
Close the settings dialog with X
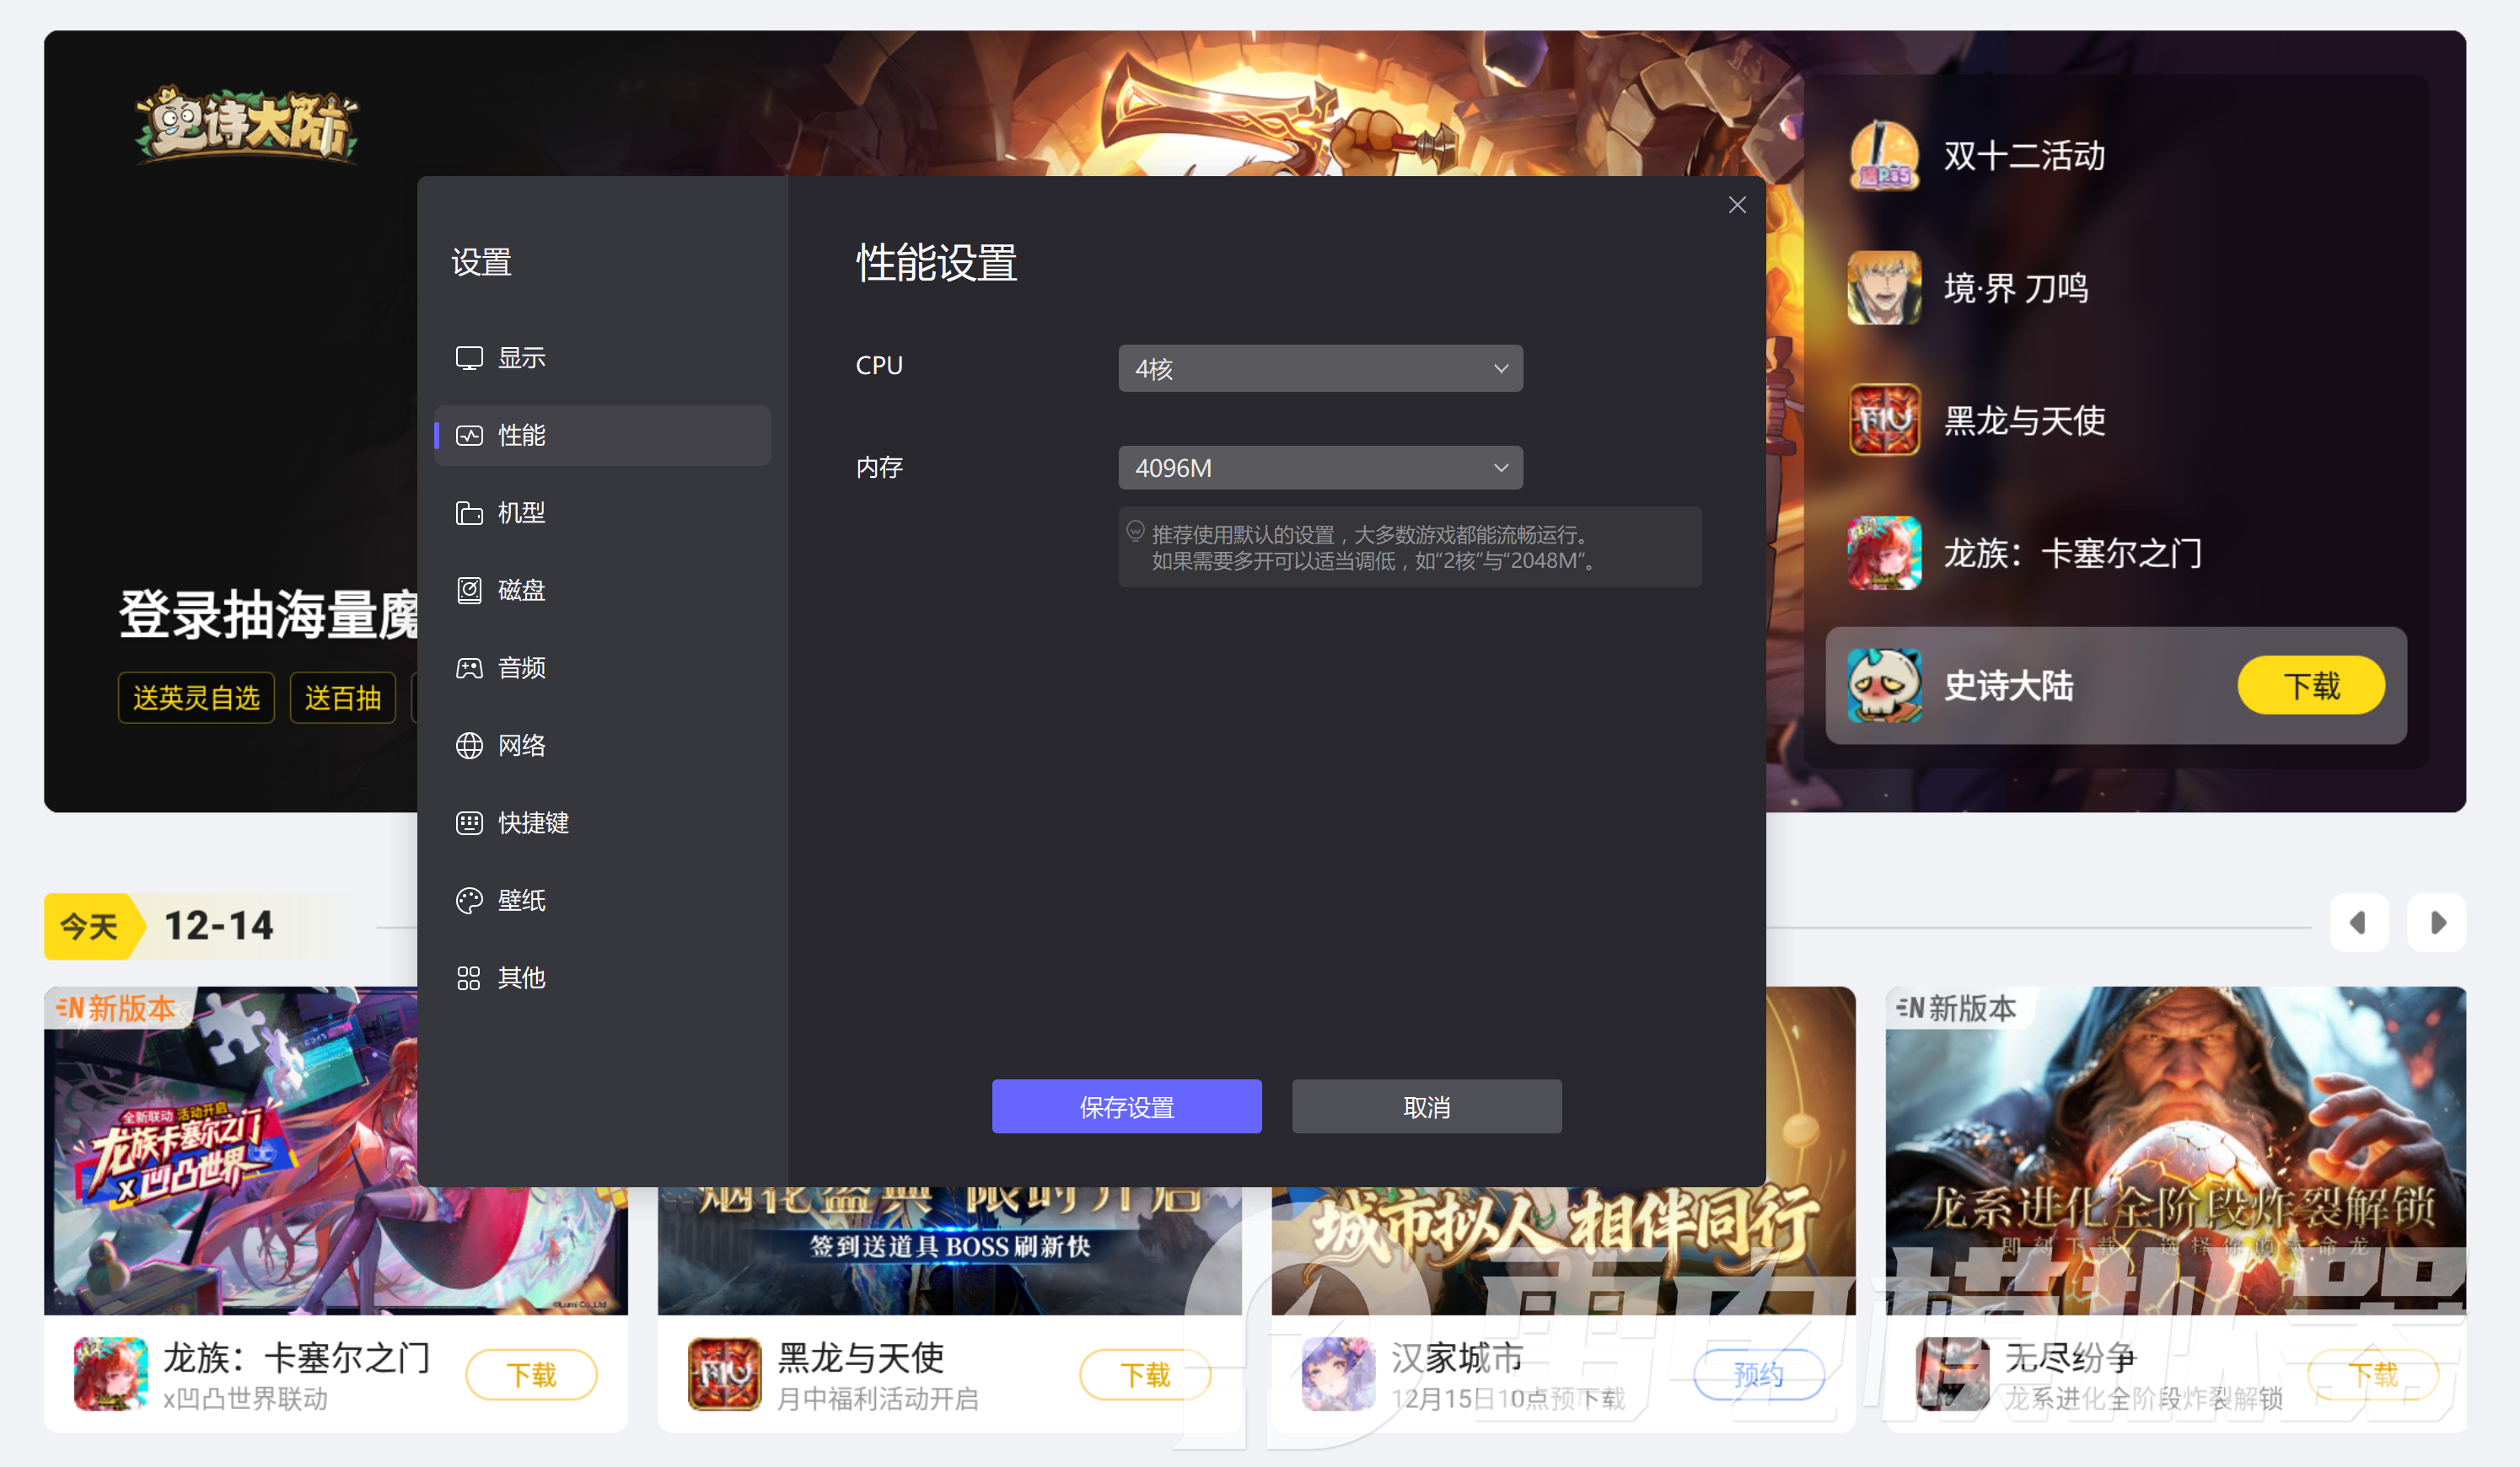click(x=1737, y=205)
